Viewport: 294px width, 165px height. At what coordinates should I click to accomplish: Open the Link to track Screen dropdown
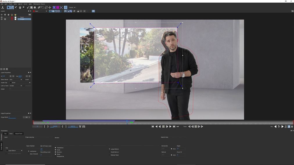point(16,86)
